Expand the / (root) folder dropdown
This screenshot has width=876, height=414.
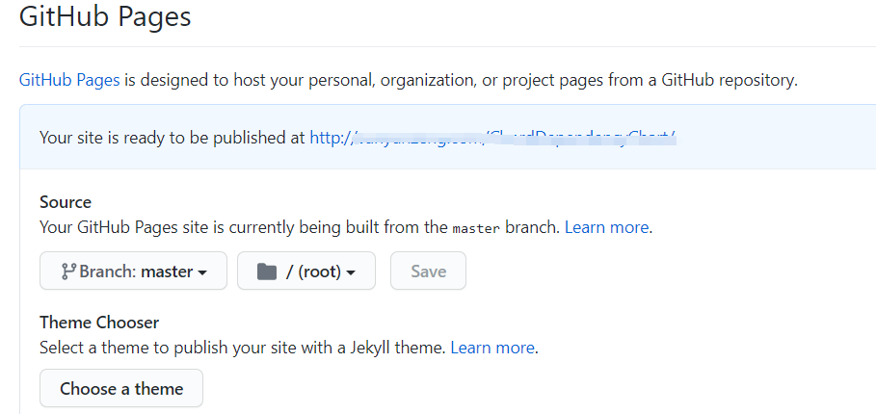coord(306,272)
